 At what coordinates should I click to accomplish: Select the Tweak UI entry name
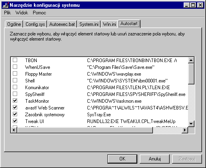click(35, 121)
